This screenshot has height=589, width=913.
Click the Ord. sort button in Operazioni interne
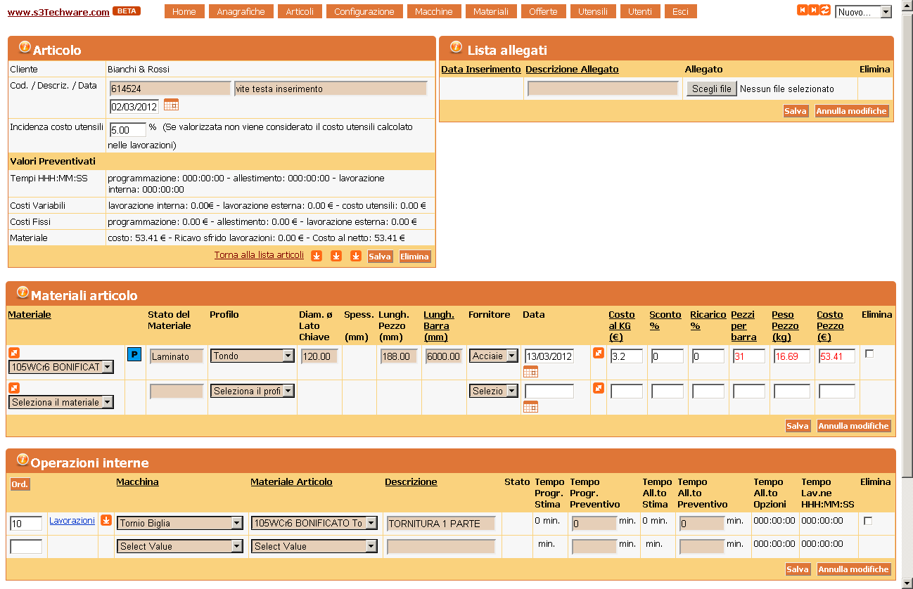20,484
